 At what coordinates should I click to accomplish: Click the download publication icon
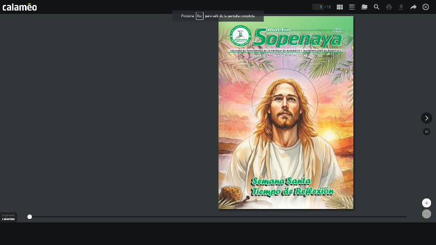pos(401,7)
